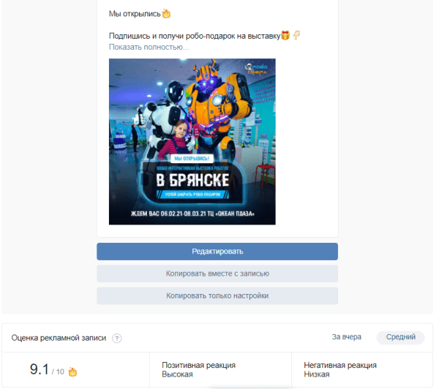
Task: Open the robot exhibition ad image
Action: coord(192,142)
